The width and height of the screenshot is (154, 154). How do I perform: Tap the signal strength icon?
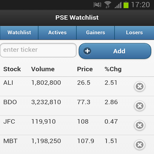pyautogui.click(x=118, y=5)
